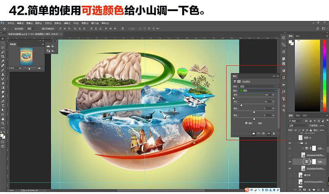Click the Navigator zoom-in mountain icon

point(39,68)
